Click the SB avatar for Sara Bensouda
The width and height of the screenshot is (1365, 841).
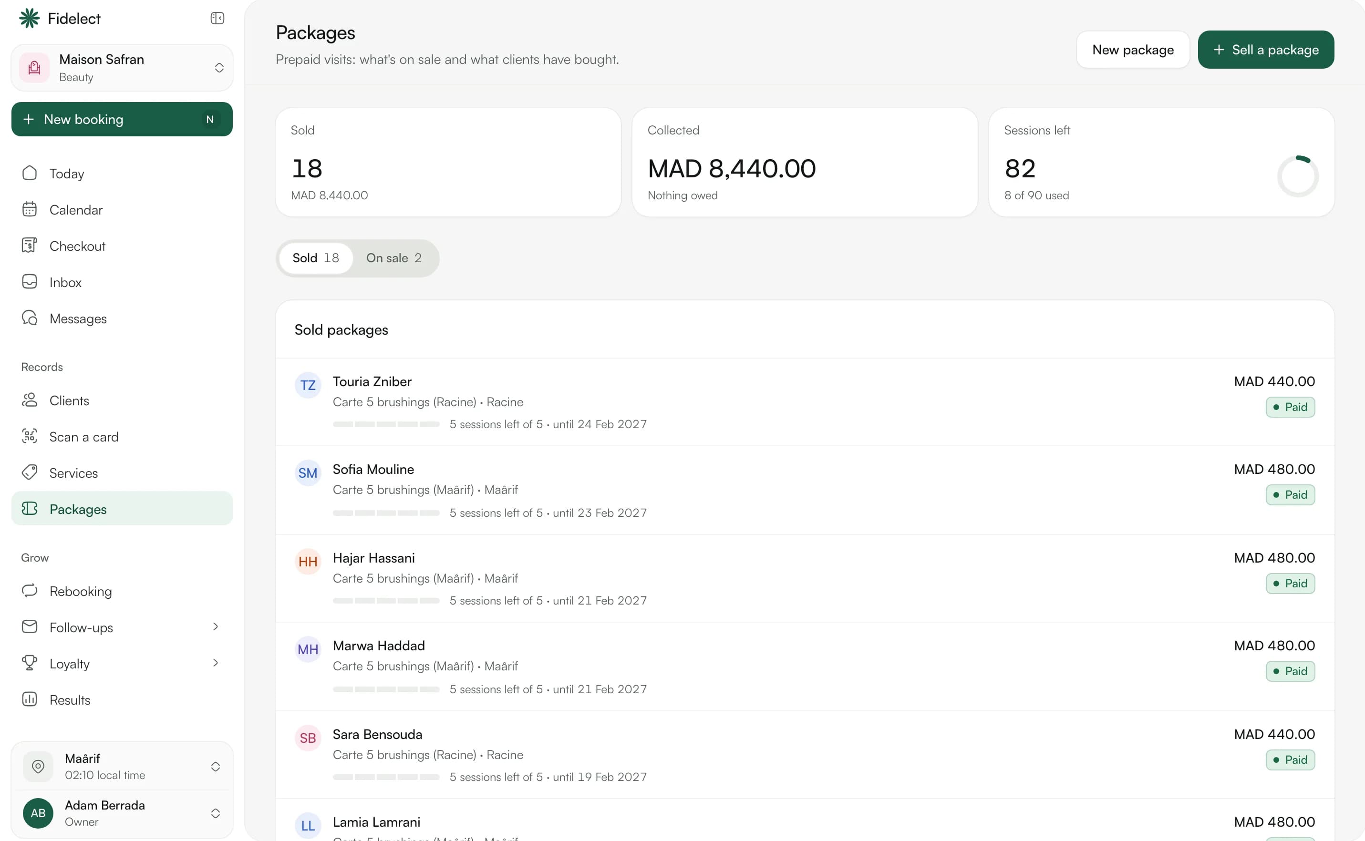(308, 738)
